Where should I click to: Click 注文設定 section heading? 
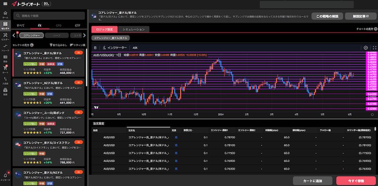99,123
